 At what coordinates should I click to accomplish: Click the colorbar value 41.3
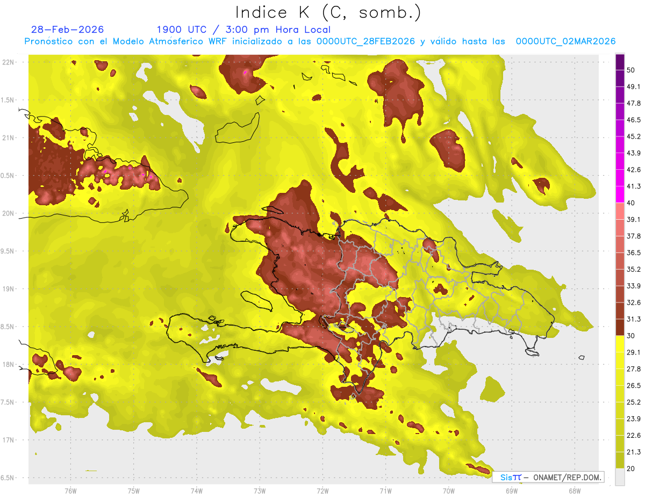634,186
